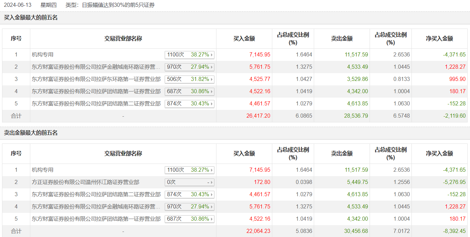This screenshot has width=470, height=237.
Task: Select the 买入金额最大的前五名 section title
Action: coord(31,18)
